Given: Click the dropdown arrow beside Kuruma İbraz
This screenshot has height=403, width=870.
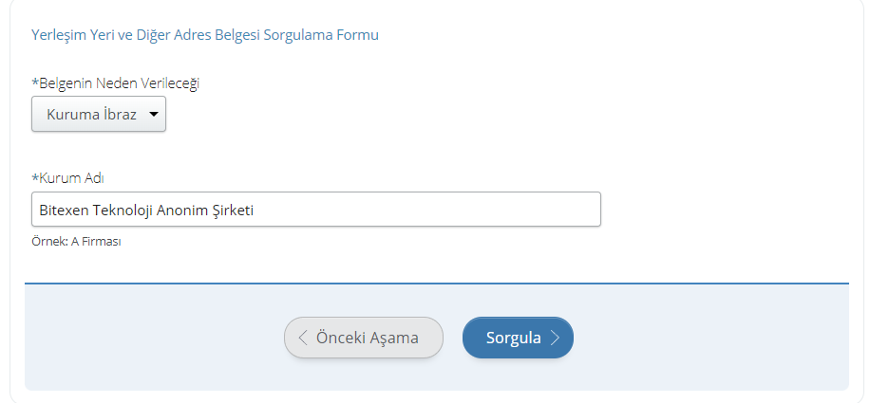Looking at the screenshot, I should tap(154, 114).
